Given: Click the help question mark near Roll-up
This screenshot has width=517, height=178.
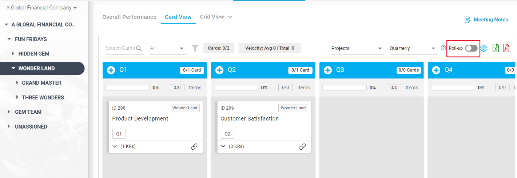Looking at the screenshot, I should click(x=443, y=48).
